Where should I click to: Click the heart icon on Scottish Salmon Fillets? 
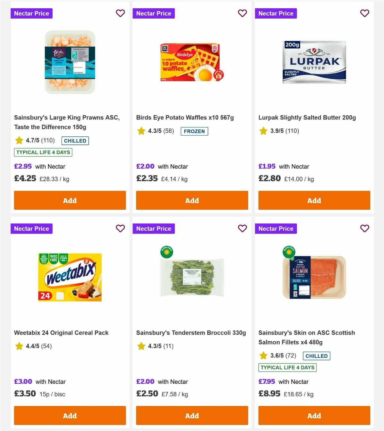[364, 229]
